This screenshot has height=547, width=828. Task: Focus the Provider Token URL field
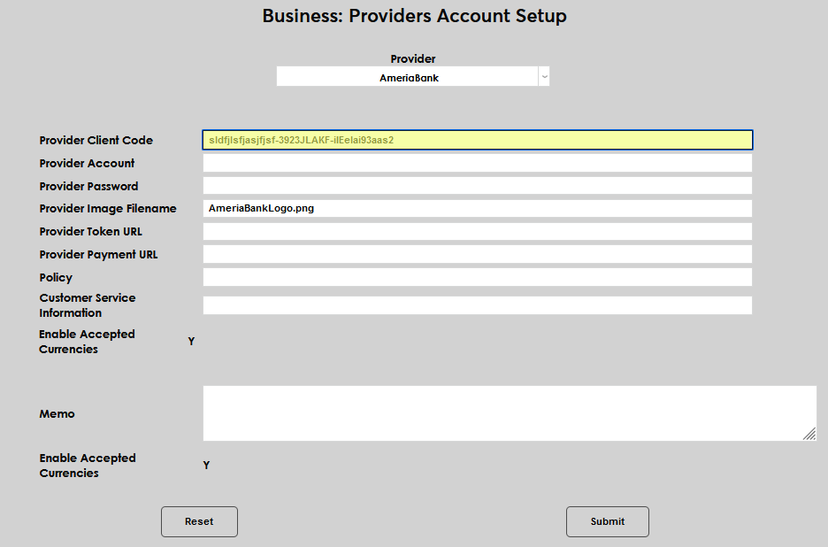(x=477, y=232)
